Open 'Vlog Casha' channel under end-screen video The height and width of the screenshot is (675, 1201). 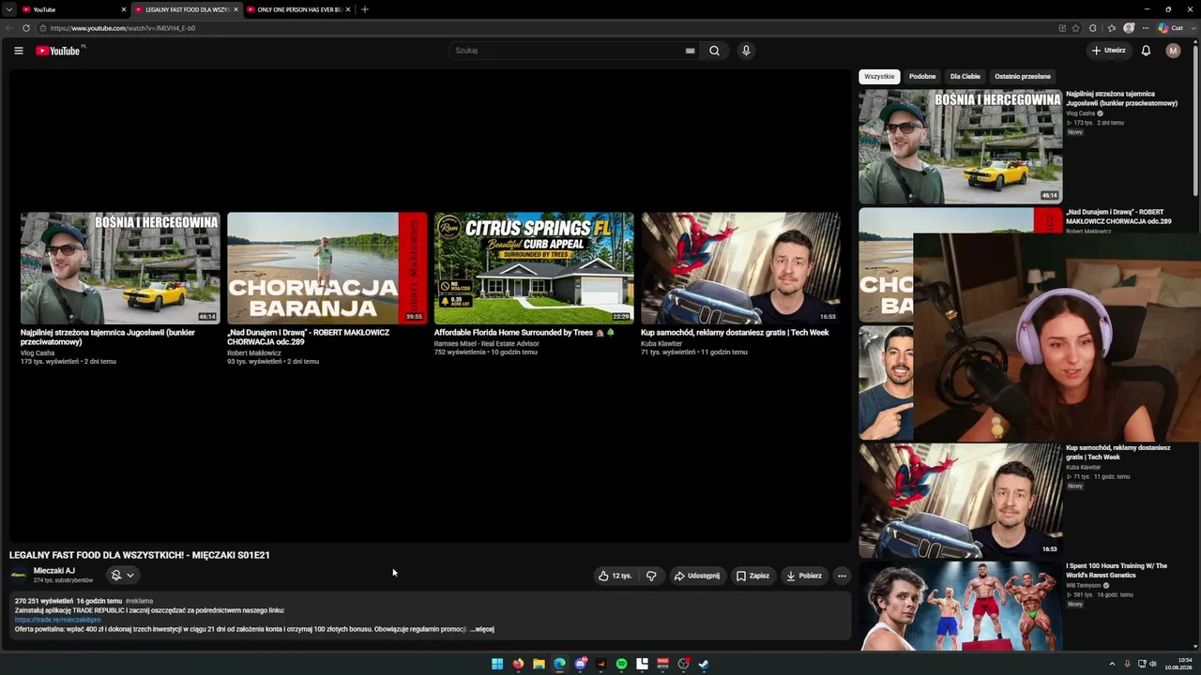coord(38,352)
